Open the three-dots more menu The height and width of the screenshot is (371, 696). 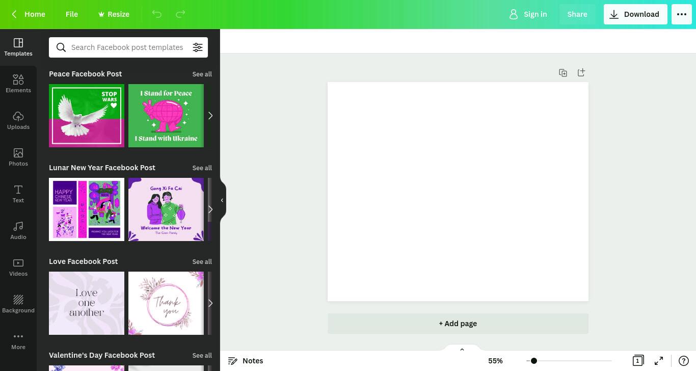[x=682, y=14]
